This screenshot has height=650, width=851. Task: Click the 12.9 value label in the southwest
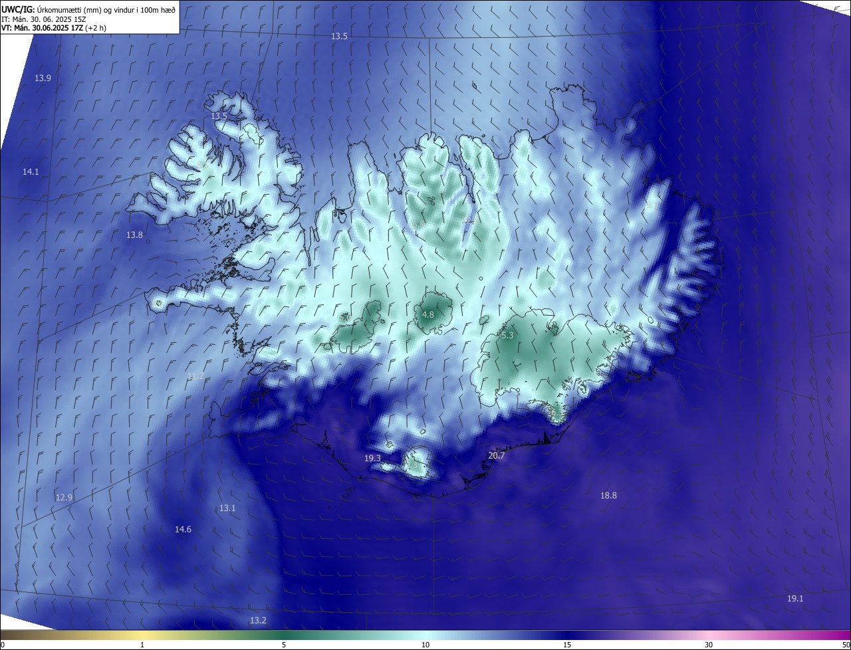(64, 497)
